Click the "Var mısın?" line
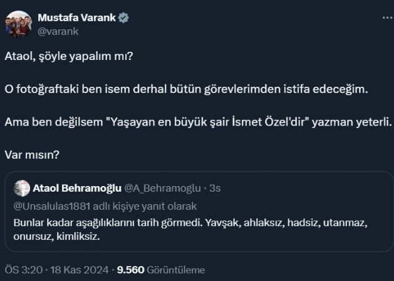The width and height of the screenshot is (394, 281). pos(34,154)
